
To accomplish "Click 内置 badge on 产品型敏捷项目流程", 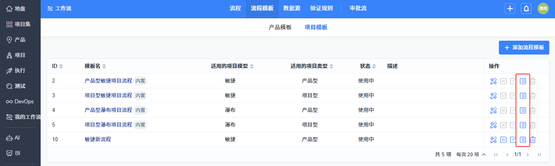I will tap(140, 81).
